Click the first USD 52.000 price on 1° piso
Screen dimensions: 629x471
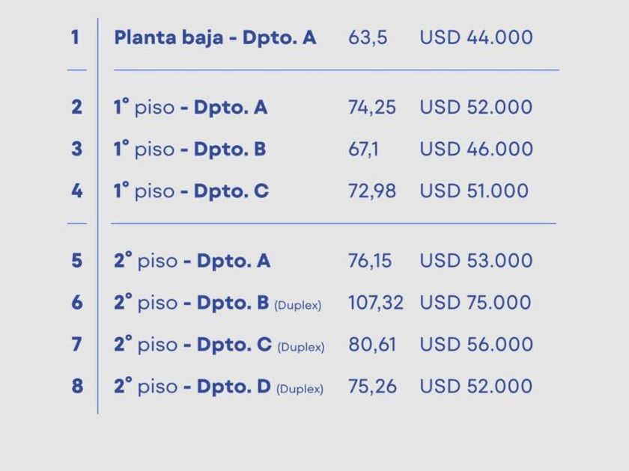475,107
